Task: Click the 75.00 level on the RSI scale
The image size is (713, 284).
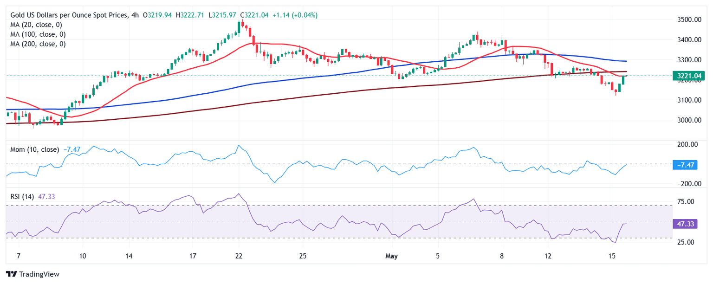Action: coord(685,201)
